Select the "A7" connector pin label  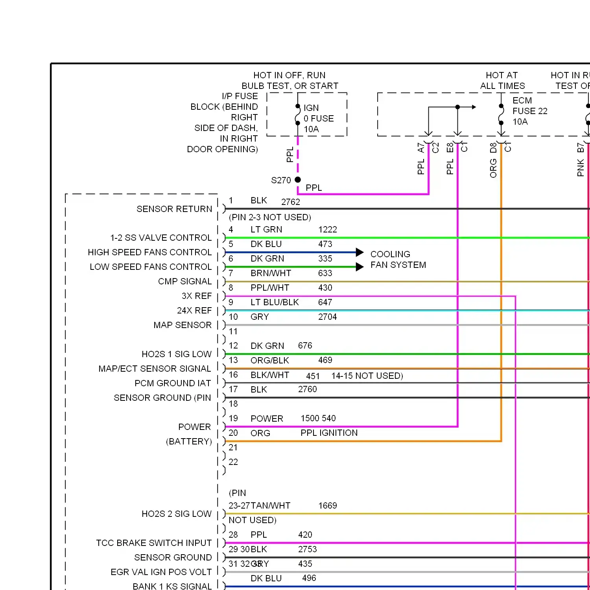click(421, 148)
